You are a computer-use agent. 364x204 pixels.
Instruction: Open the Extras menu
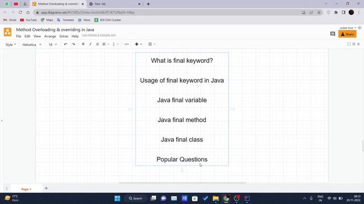(x=64, y=36)
